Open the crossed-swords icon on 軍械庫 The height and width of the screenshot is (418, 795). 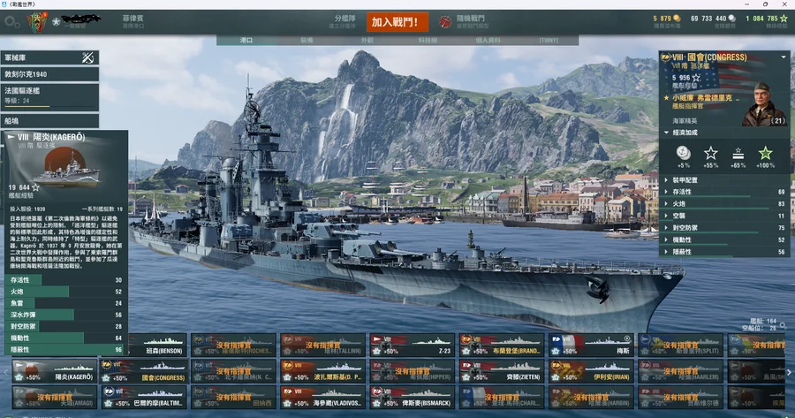(87, 57)
